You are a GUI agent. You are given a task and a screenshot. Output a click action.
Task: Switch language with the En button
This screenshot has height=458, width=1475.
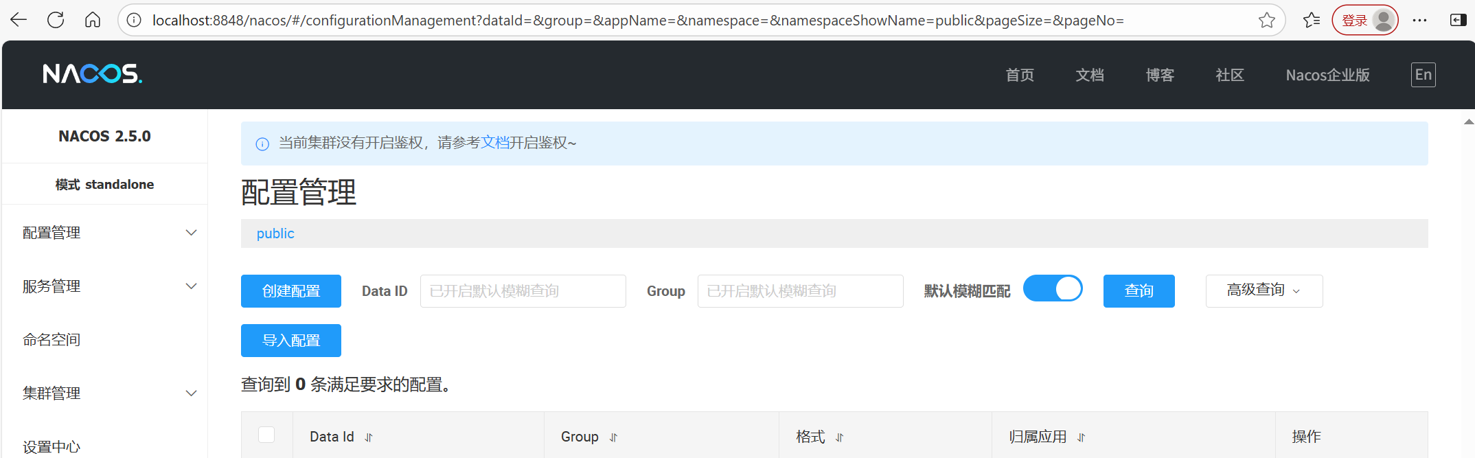pyautogui.click(x=1423, y=74)
